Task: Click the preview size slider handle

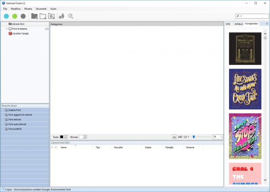Action: pos(194,137)
